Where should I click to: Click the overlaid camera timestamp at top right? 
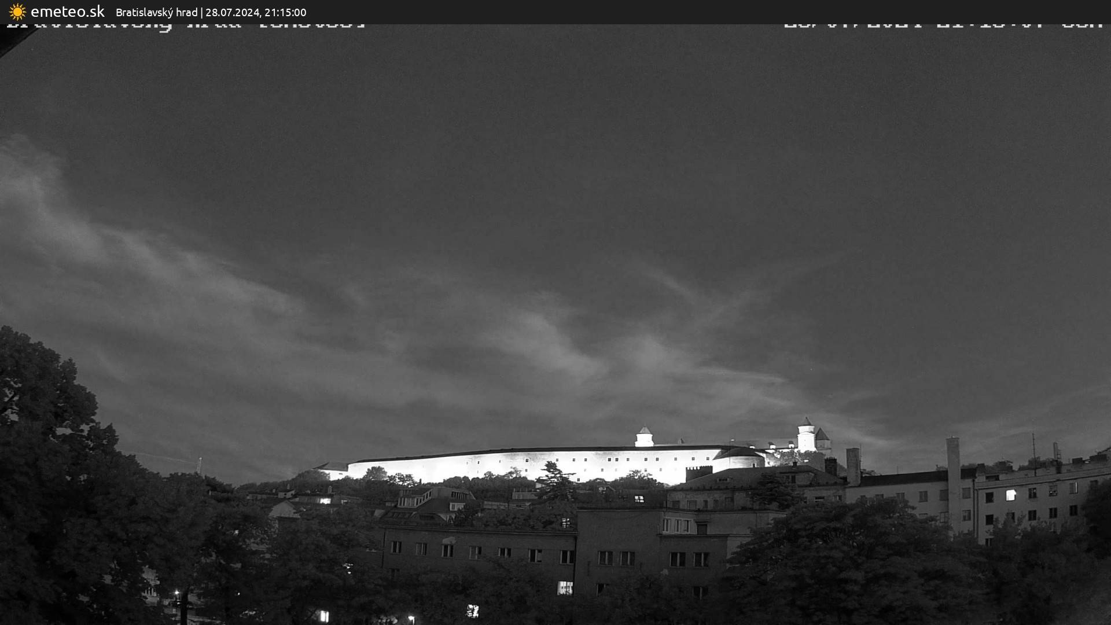[943, 26]
